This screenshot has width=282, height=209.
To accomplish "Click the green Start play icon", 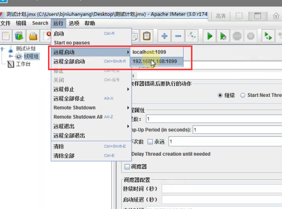I will pos(210,36).
